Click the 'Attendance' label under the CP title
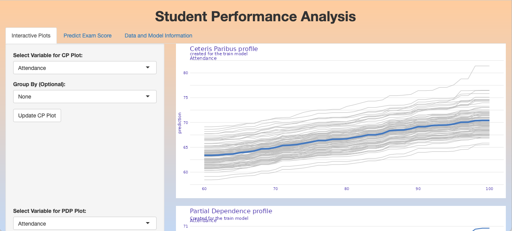The height and width of the screenshot is (231, 512). 203,58
